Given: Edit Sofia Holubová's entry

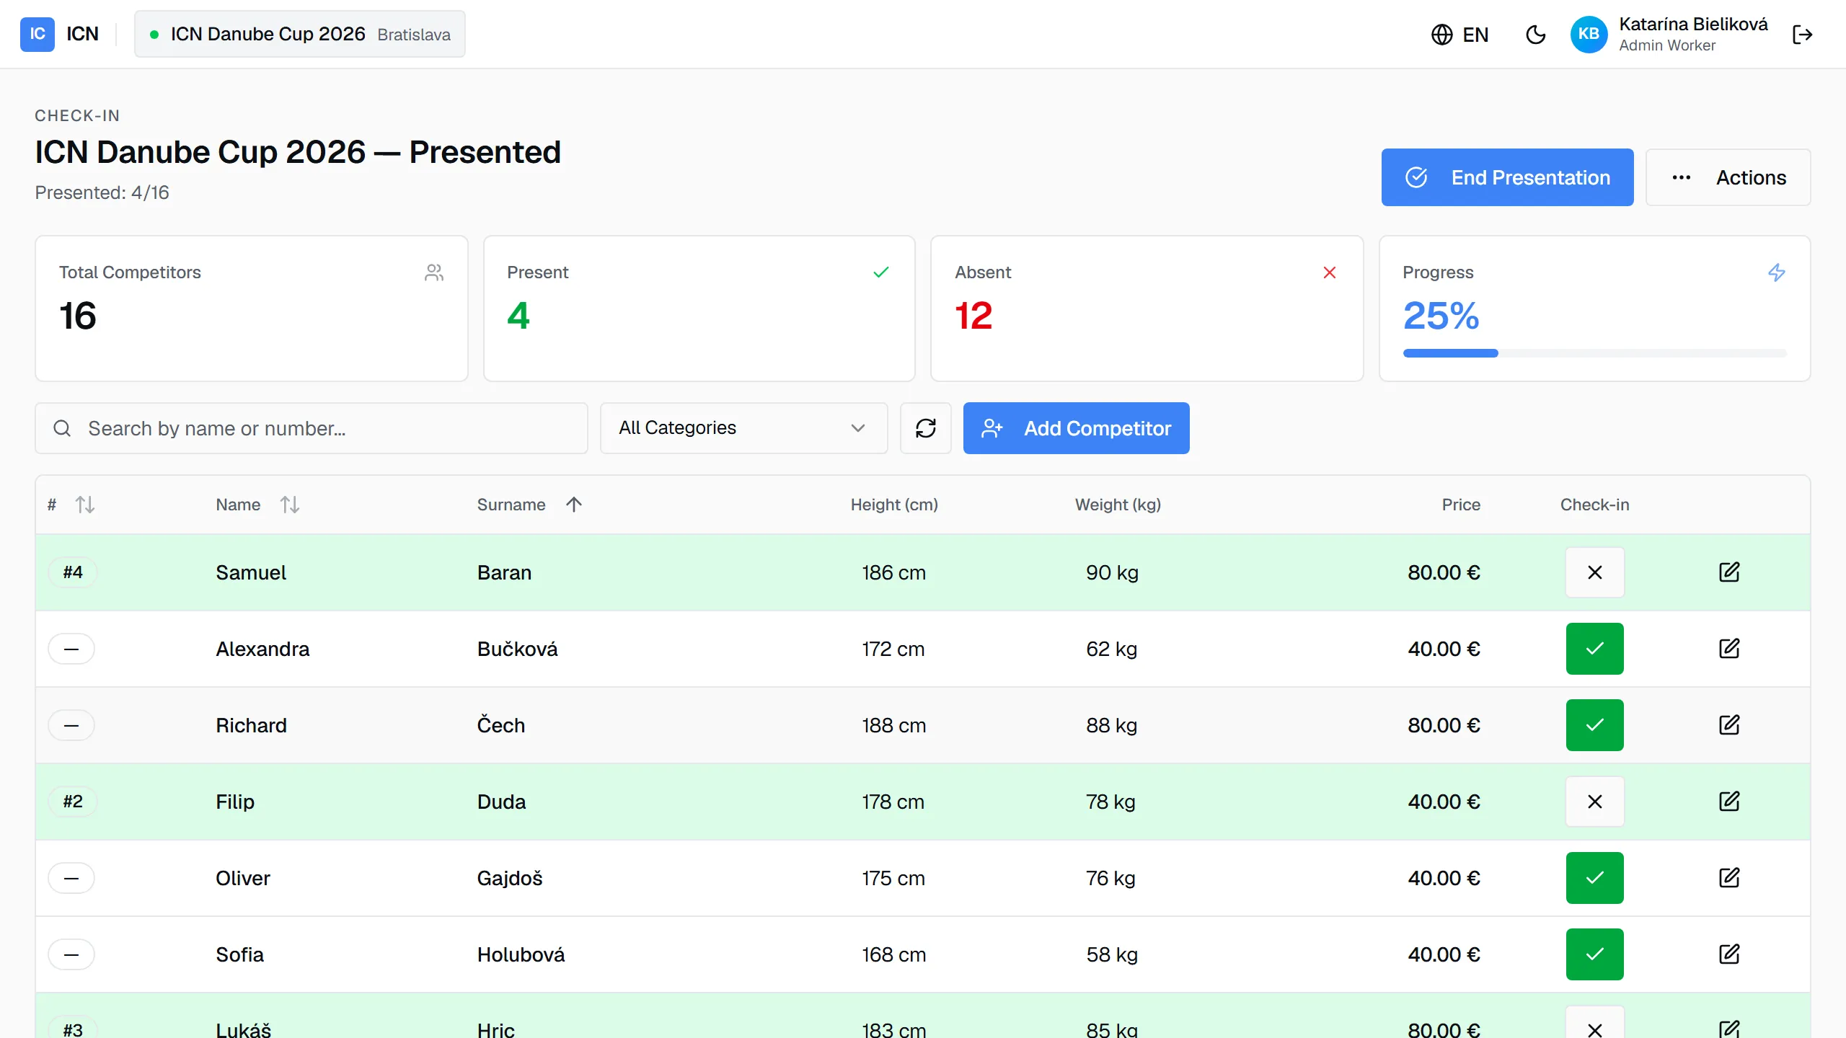Looking at the screenshot, I should (1729, 954).
